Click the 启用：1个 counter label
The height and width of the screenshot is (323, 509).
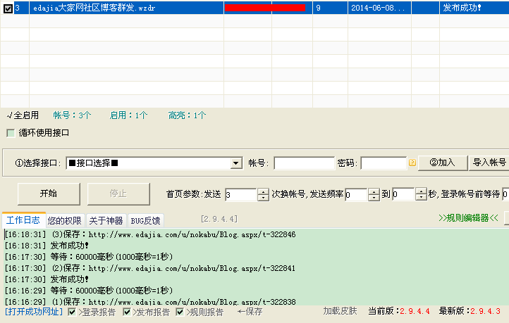(128, 115)
